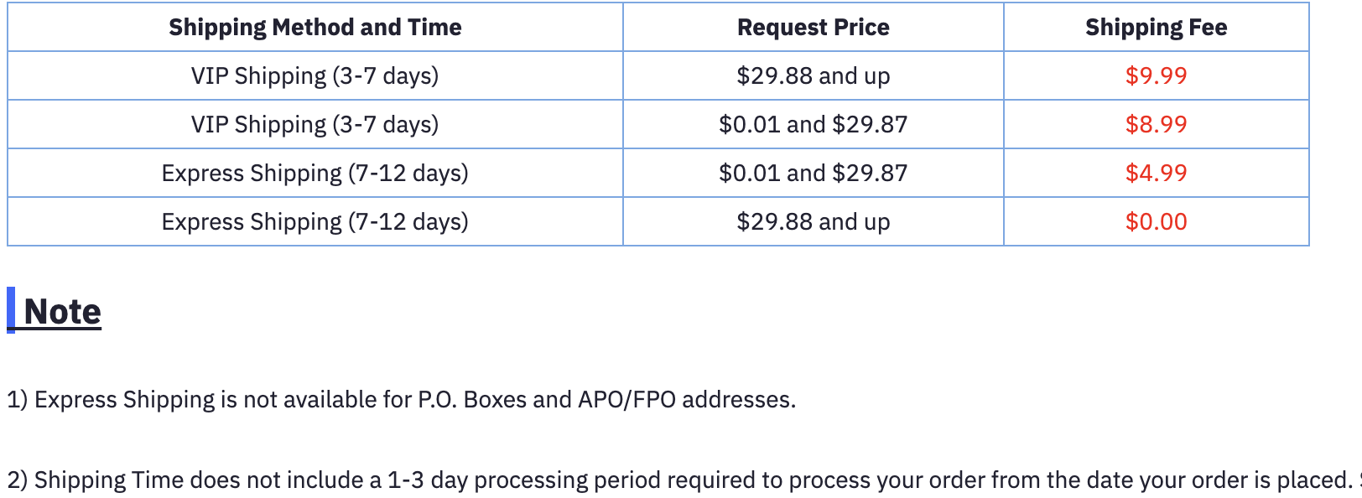The width and height of the screenshot is (1362, 498).
Task: Click the $0.00 shipping fee
Action: click(x=1156, y=222)
